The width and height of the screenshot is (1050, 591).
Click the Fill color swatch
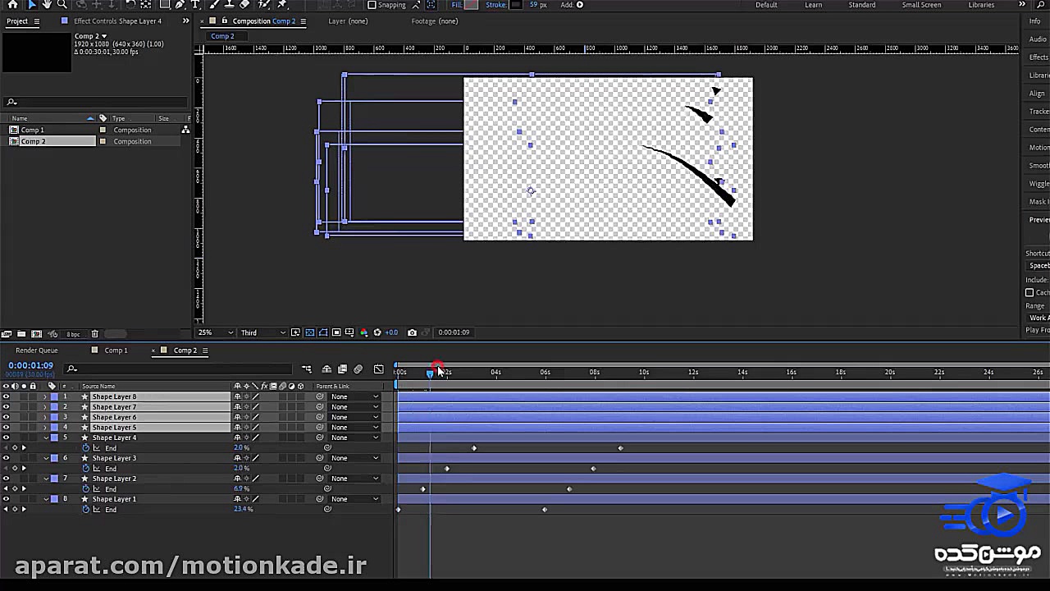(471, 5)
